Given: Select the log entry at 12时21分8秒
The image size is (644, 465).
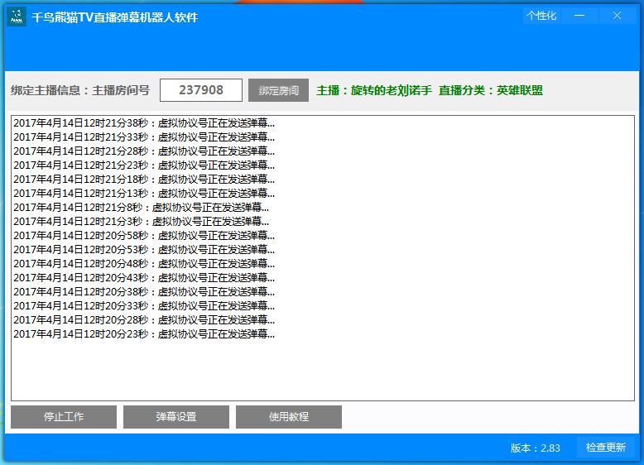Looking at the screenshot, I should click(141, 208).
